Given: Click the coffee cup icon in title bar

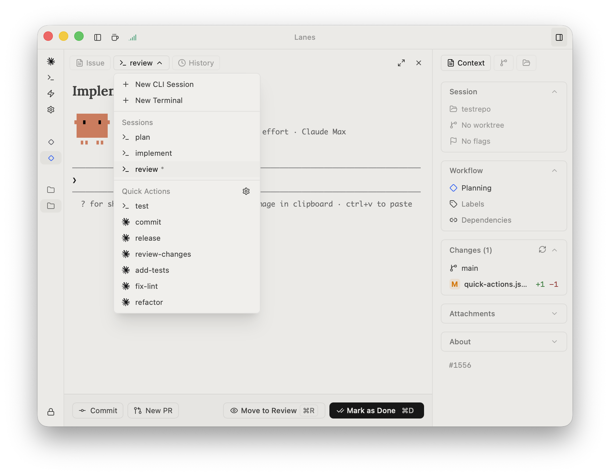Looking at the screenshot, I should 115,37.
